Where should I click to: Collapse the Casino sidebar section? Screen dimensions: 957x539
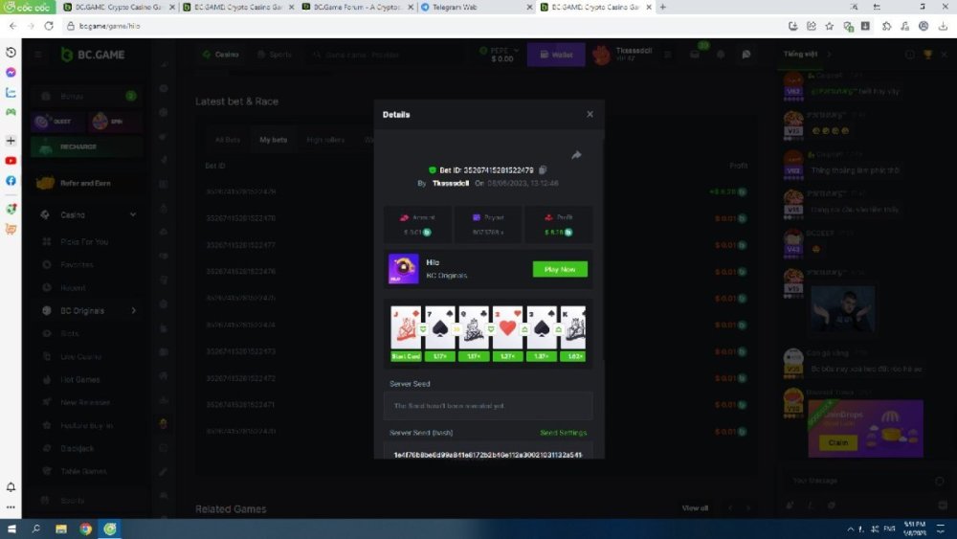[x=133, y=215]
